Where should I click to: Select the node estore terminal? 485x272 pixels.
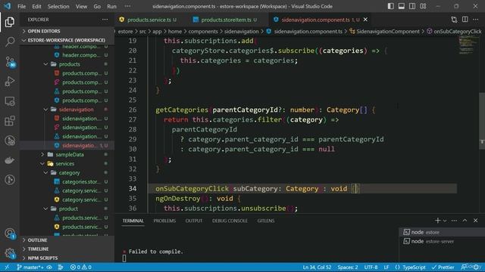442,232
